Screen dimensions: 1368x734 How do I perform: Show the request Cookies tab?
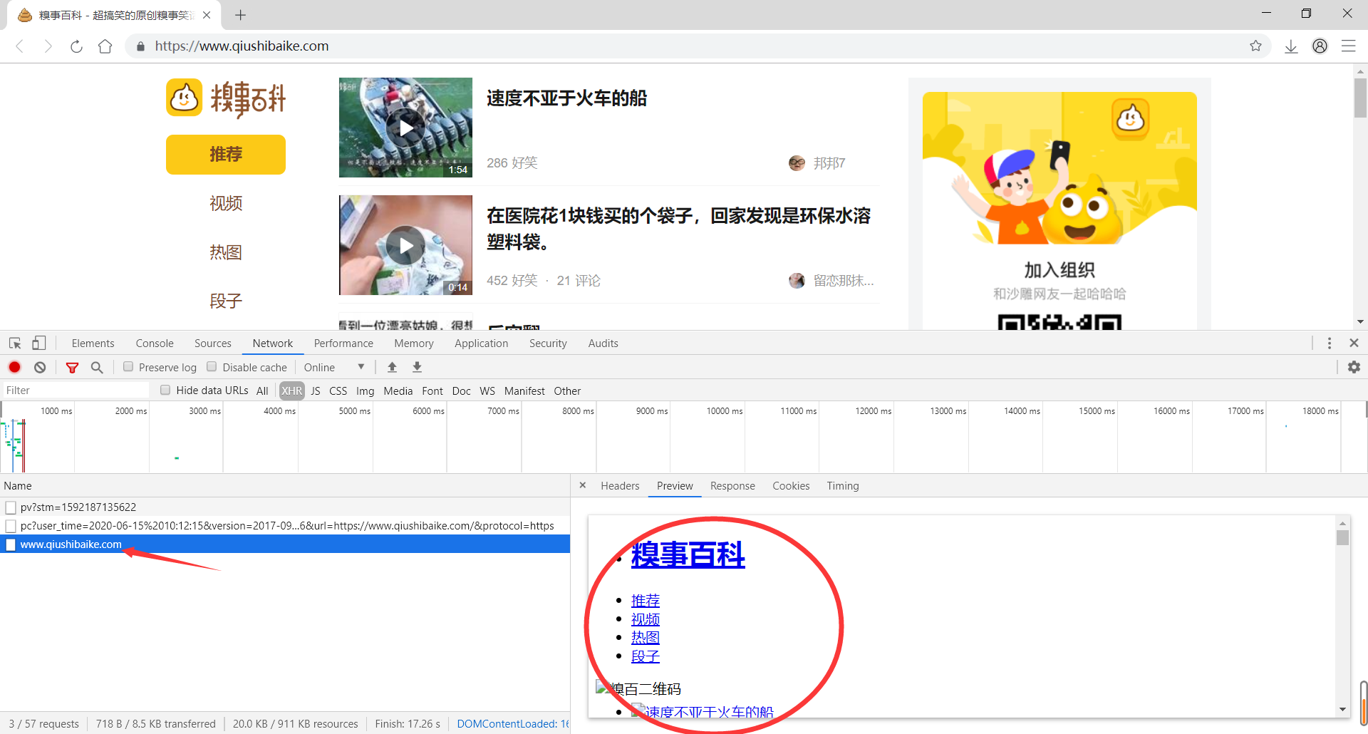pos(791,486)
